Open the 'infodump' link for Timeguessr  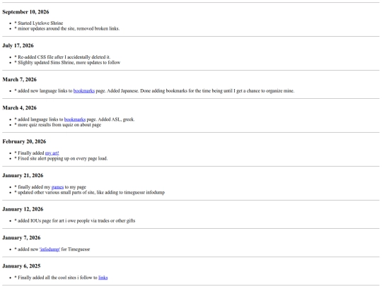tap(50, 249)
